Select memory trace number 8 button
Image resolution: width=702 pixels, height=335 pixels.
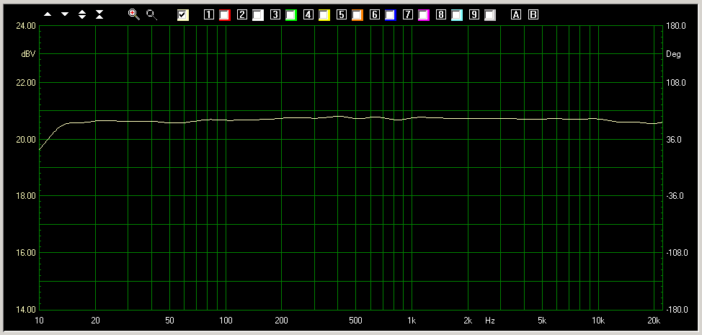(440, 14)
